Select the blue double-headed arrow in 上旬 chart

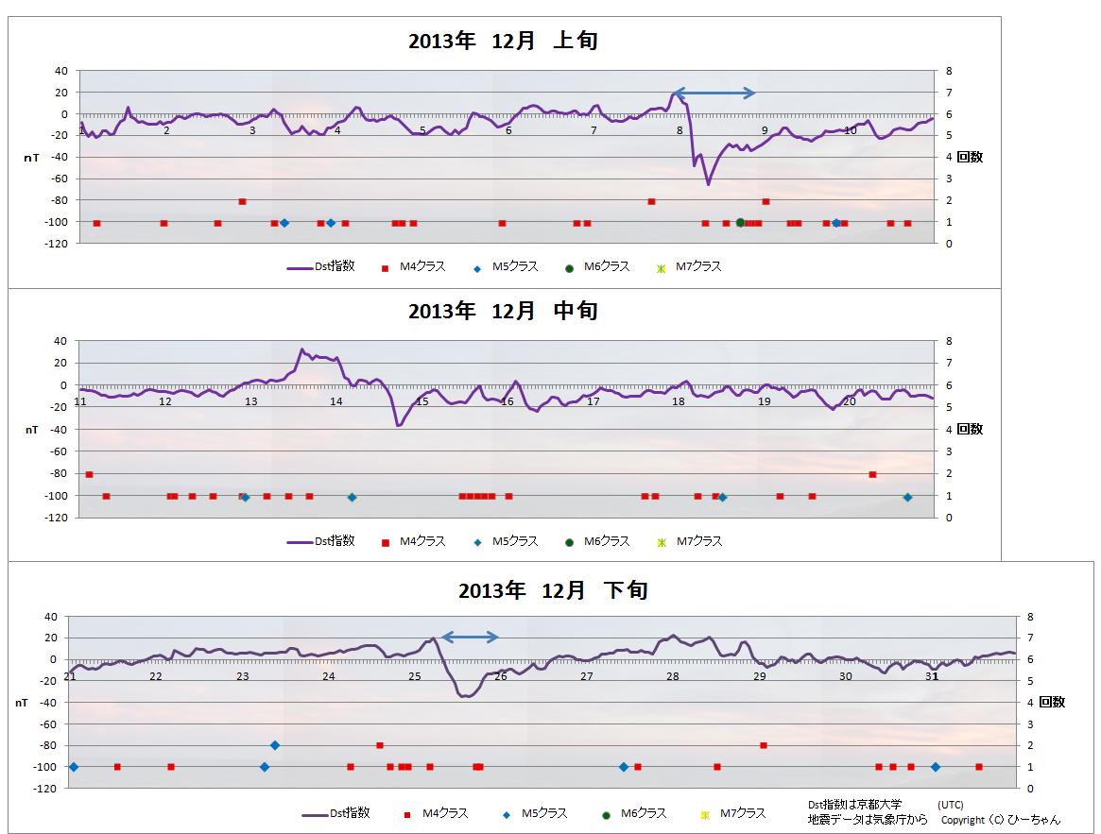coord(714,93)
